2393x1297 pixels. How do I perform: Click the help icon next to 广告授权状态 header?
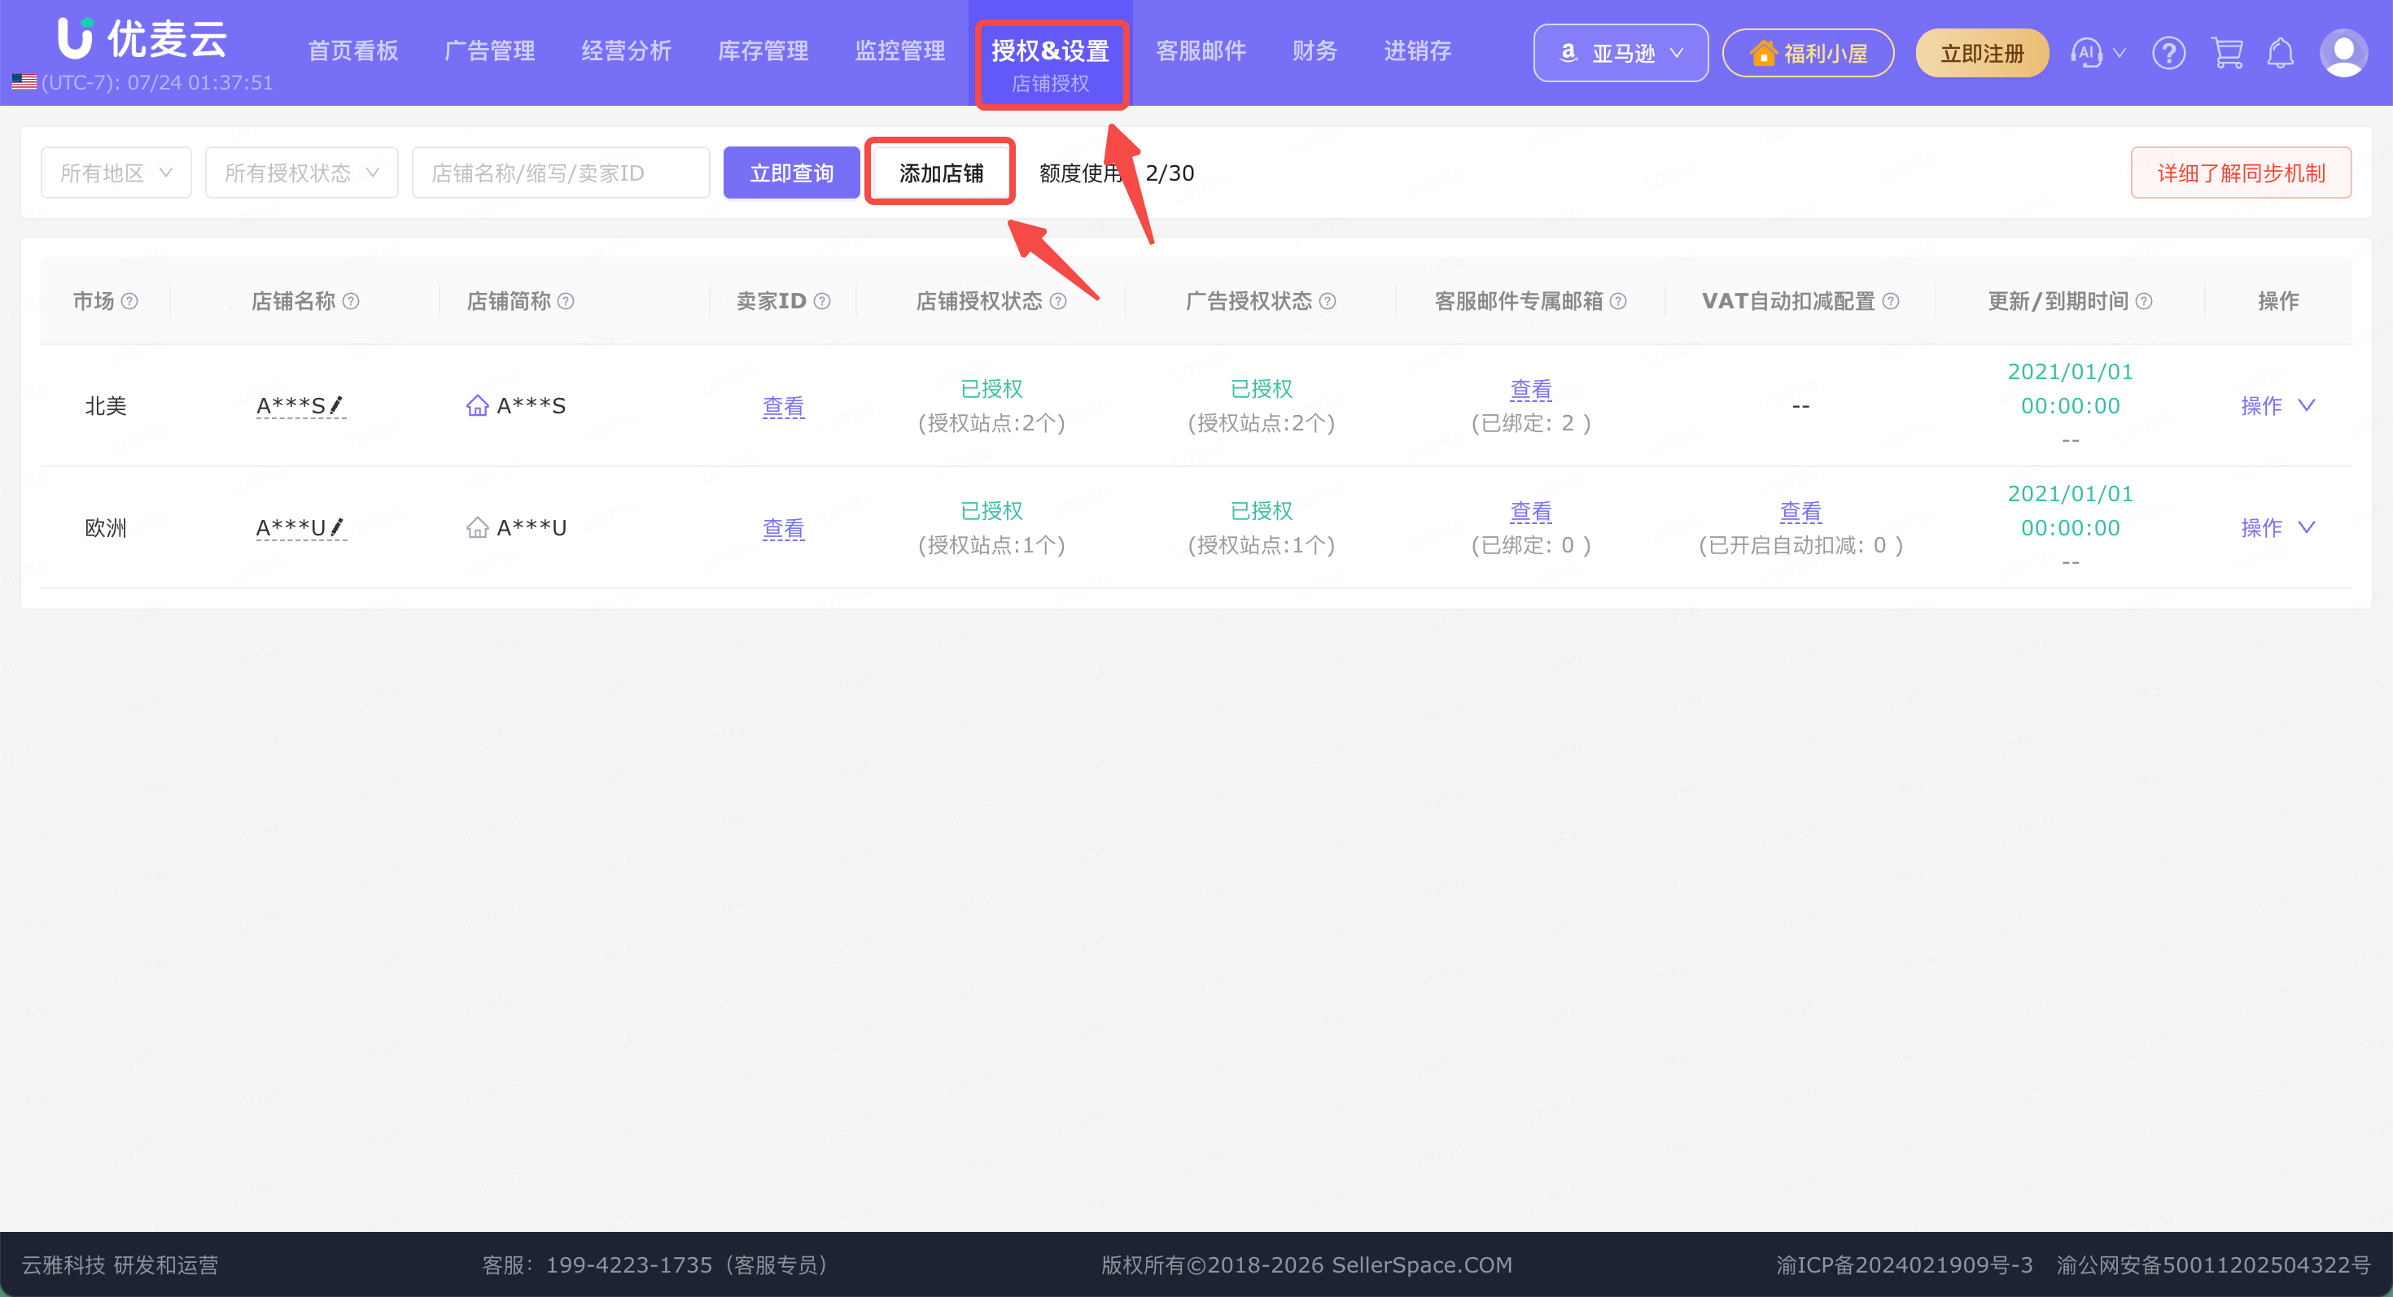point(1328,301)
